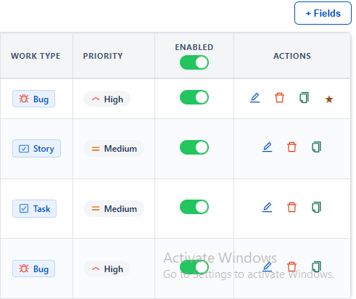
Task: Open the High priority pill in first Bug row
Action: click(107, 99)
